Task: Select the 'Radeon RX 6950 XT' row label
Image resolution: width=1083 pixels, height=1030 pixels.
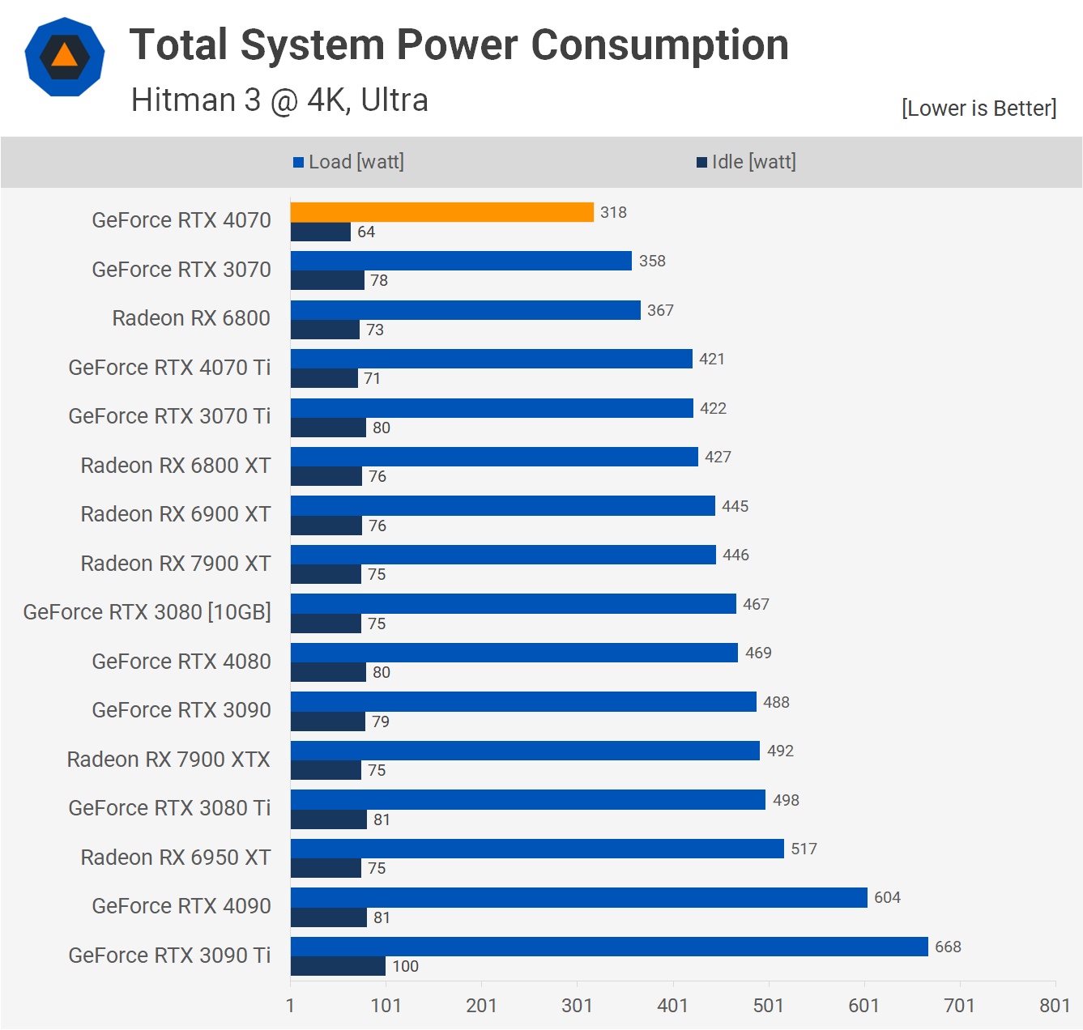Action: coord(176,858)
